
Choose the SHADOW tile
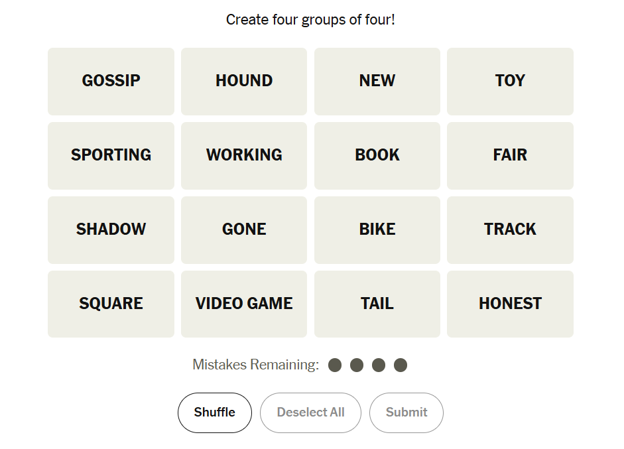pos(111,229)
